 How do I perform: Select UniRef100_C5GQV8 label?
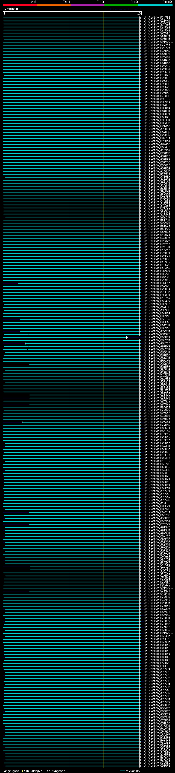pyautogui.click(x=157, y=663)
